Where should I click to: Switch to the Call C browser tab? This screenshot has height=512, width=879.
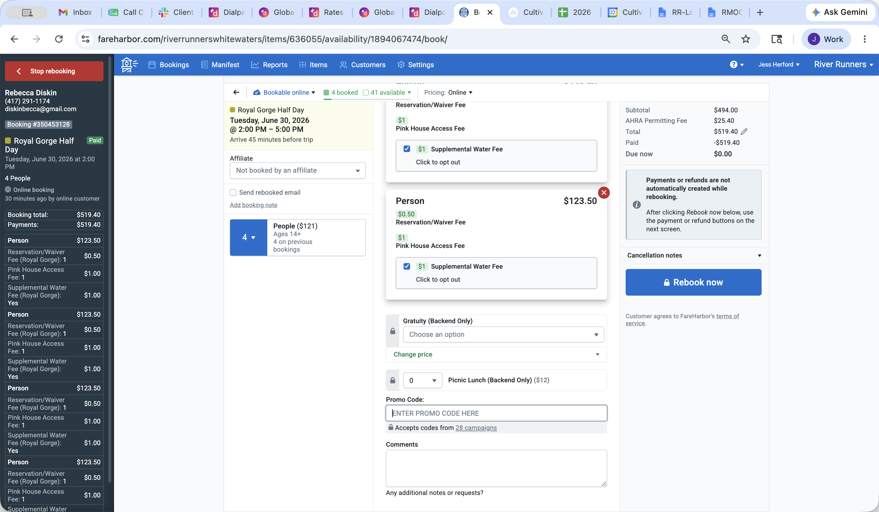126,13
